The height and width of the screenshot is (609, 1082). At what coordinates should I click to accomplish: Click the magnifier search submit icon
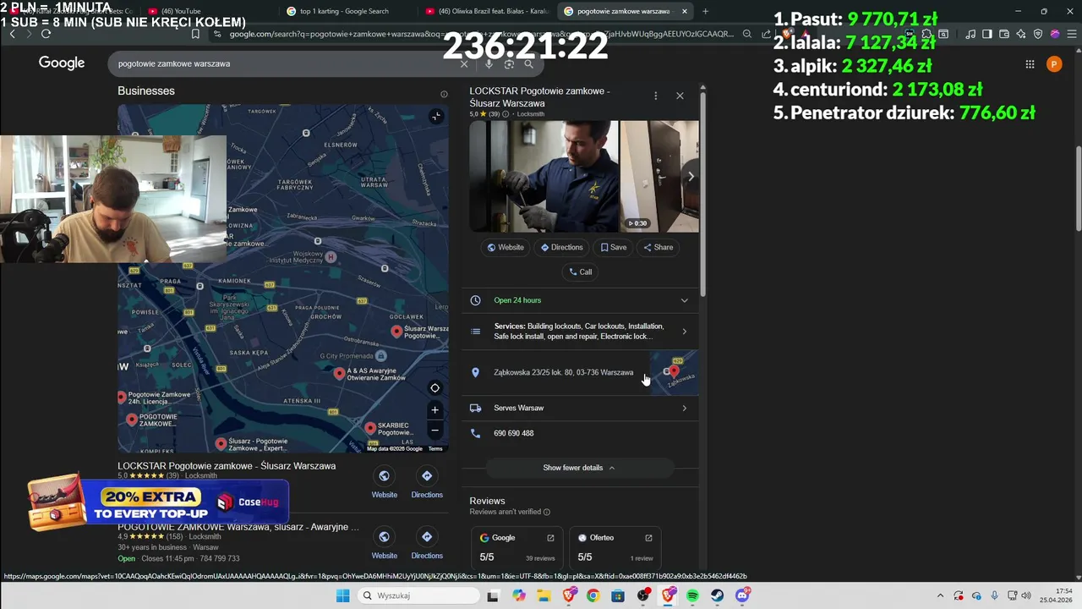point(528,64)
